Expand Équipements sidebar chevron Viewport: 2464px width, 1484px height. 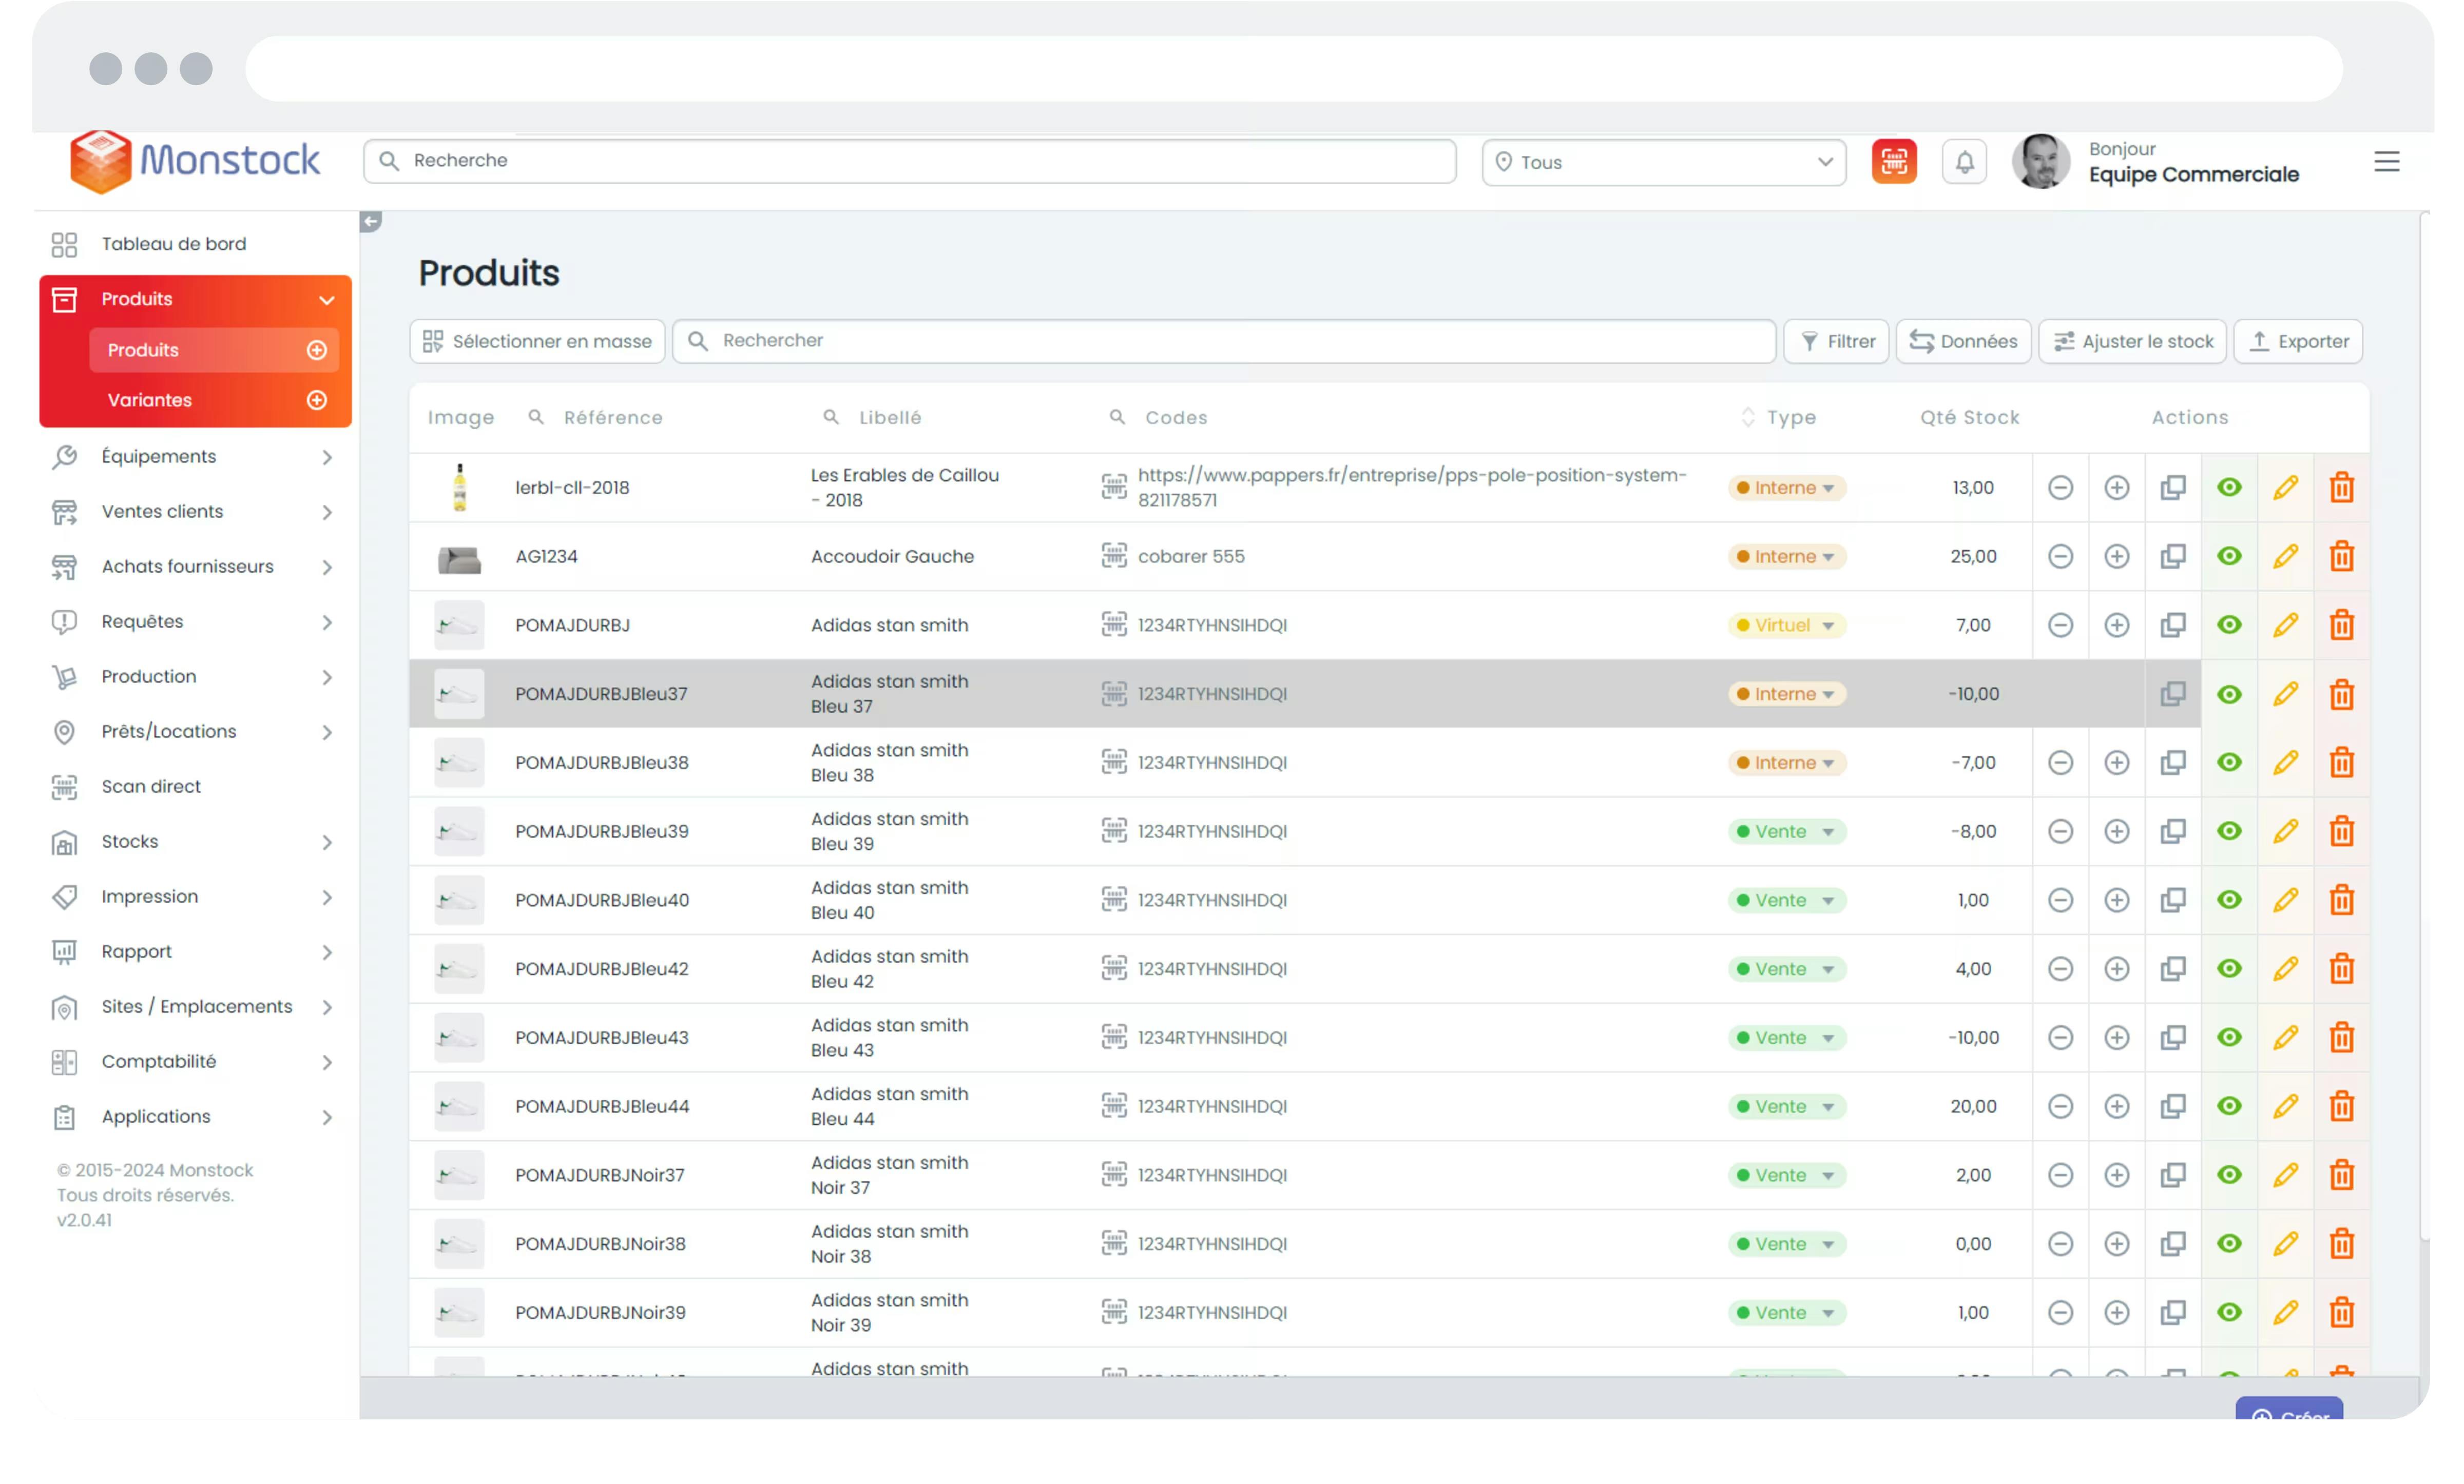tap(327, 457)
